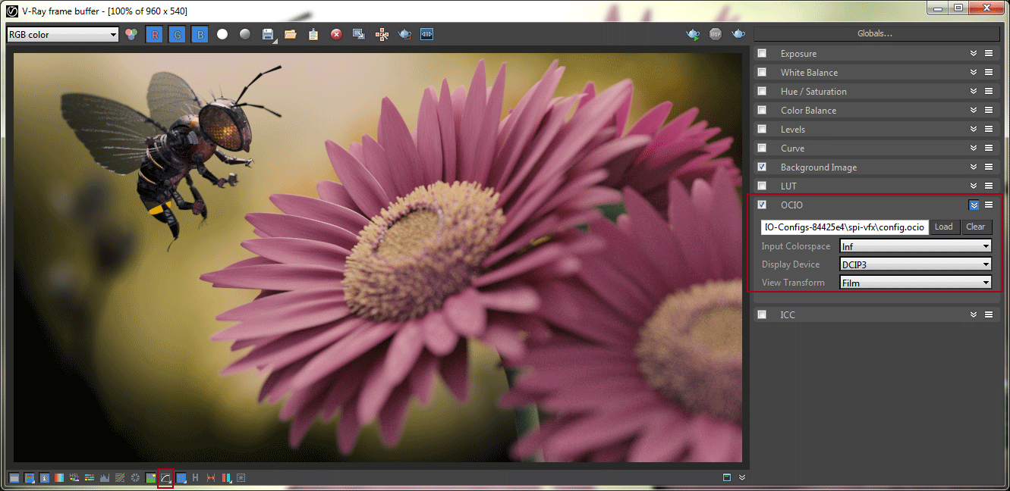Image resolution: width=1010 pixels, height=491 pixels.
Task: Enable the Curve checkbox
Action: 762,148
